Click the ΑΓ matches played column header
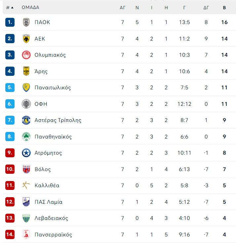This screenshot has height=245, width=236. pos(123,8)
